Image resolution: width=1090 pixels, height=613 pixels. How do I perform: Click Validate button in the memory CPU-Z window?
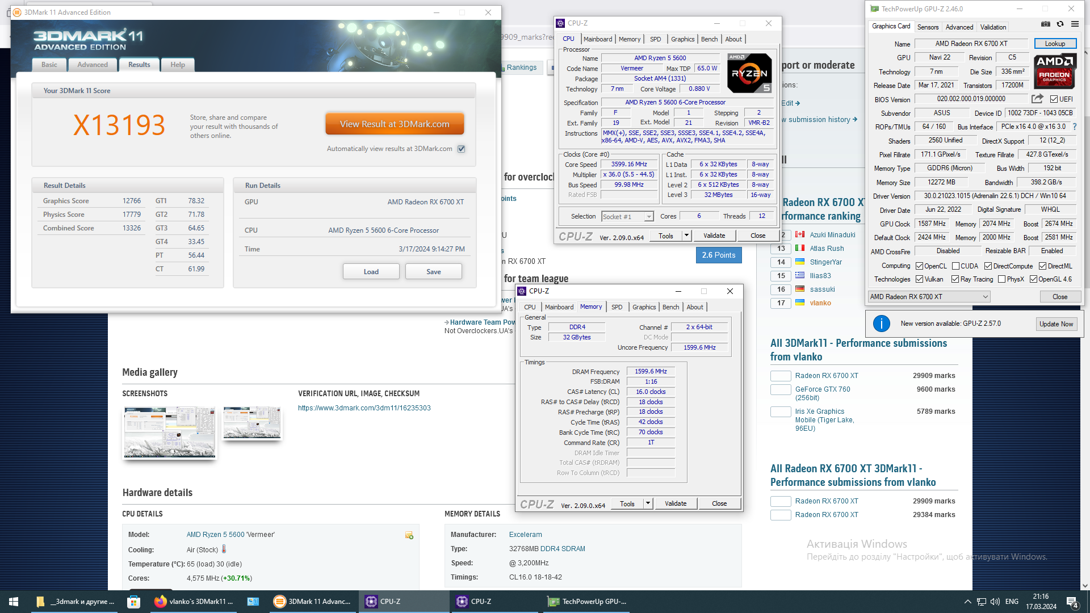coord(676,503)
